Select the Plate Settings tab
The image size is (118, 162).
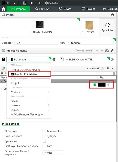[x=11, y=124]
